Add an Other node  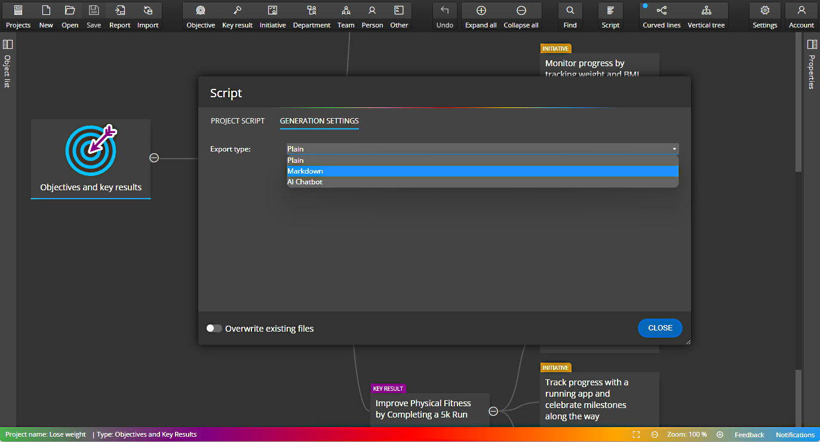point(399,16)
